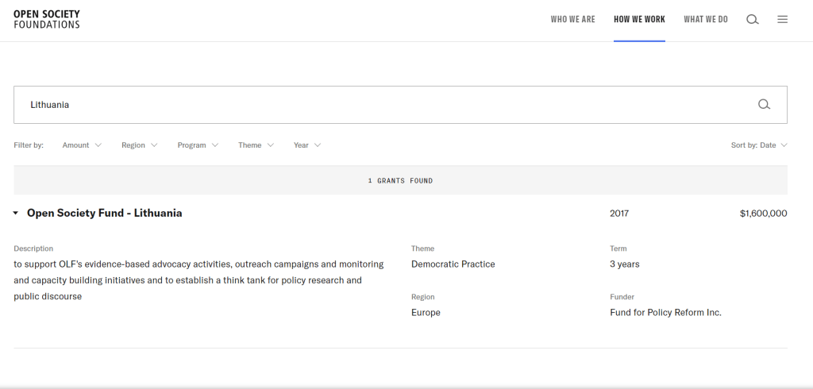This screenshot has height=389, width=813.
Task: Collapse the Open Society Fund - Lithuania grant
Action: pyautogui.click(x=16, y=214)
